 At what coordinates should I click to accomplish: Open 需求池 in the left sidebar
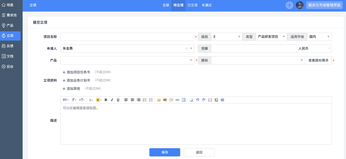(x=11, y=15)
